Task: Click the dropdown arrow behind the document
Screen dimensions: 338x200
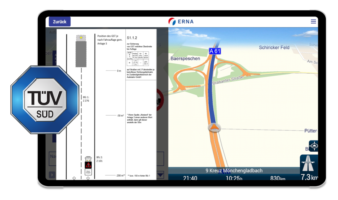Action: (x=160, y=175)
